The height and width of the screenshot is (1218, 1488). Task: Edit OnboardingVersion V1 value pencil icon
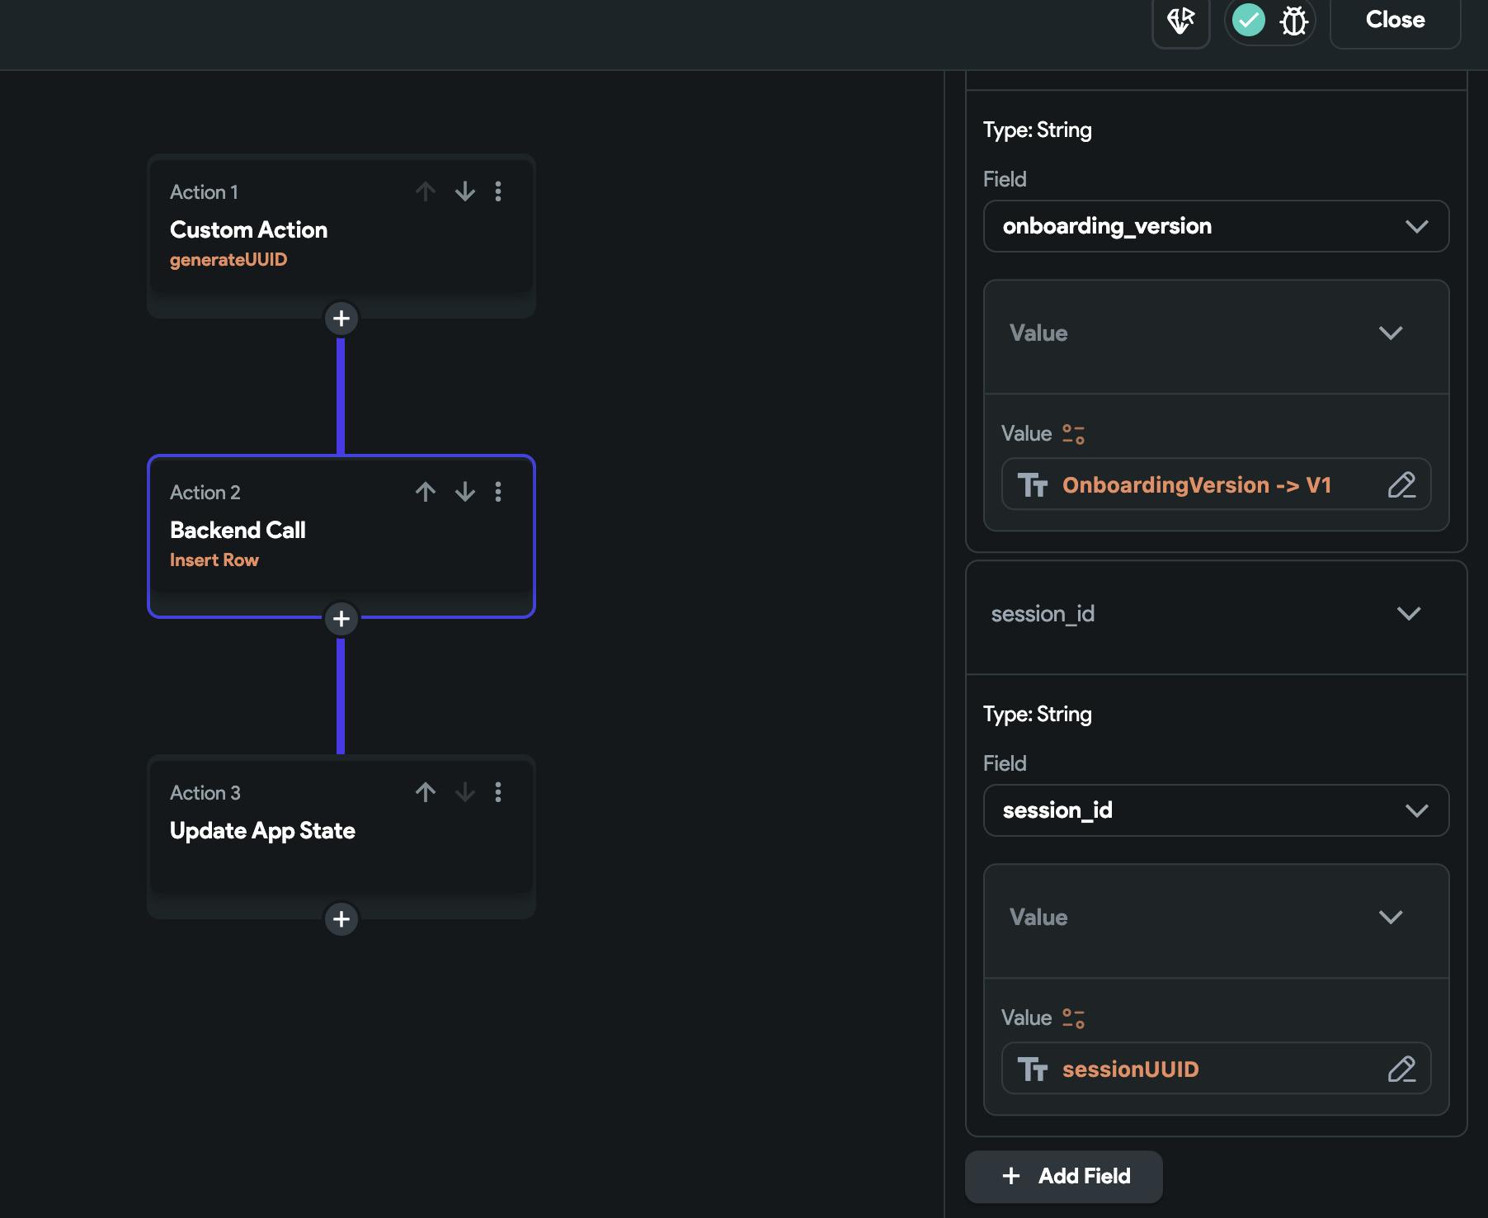coord(1401,484)
